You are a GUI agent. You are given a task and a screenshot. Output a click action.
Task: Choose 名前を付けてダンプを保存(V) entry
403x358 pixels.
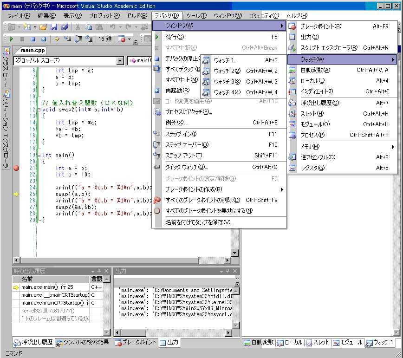click(219, 222)
